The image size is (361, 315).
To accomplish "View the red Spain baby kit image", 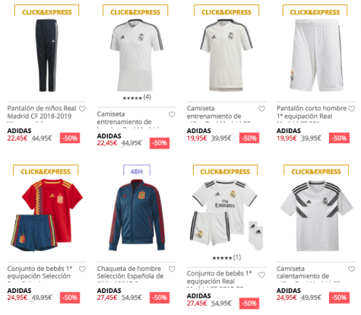I will pos(46,215).
